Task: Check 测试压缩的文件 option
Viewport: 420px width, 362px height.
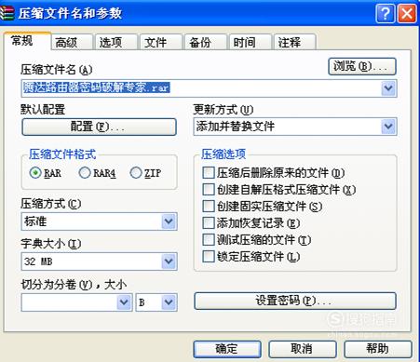Action: click(x=209, y=239)
